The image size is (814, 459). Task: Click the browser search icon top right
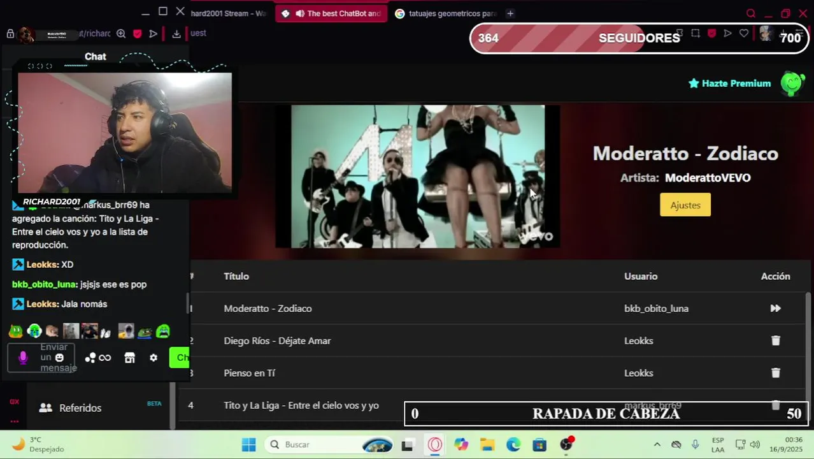[x=751, y=13]
